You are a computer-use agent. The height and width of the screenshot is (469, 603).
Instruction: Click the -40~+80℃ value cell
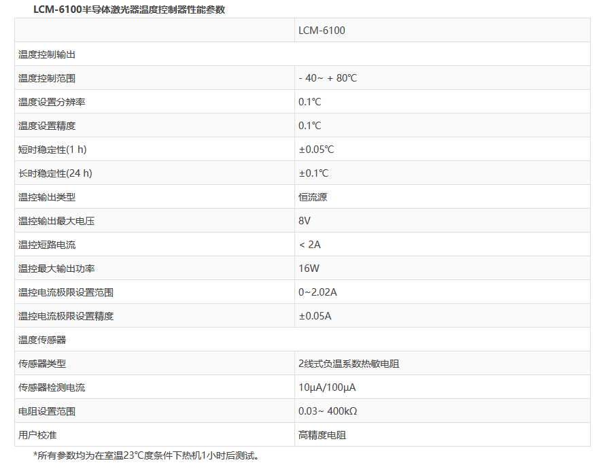click(327, 78)
